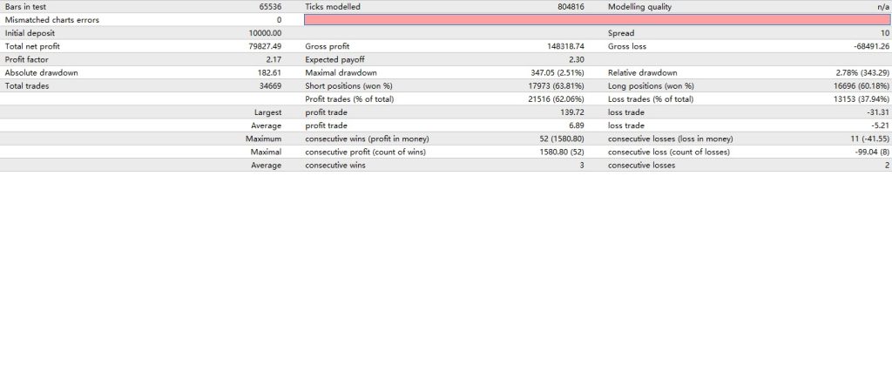Select the Ticks modelled value 804816
The height and width of the screenshot is (379, 892).
(576, 6)
